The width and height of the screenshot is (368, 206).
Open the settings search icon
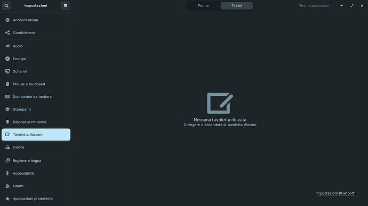[6, 6]
